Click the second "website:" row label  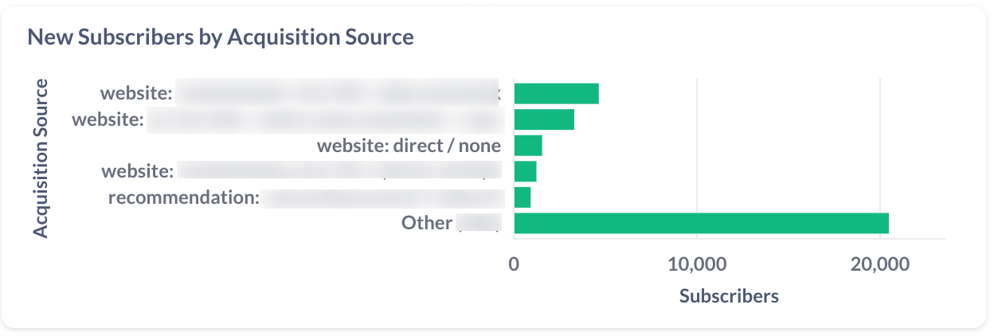point(108,120)
